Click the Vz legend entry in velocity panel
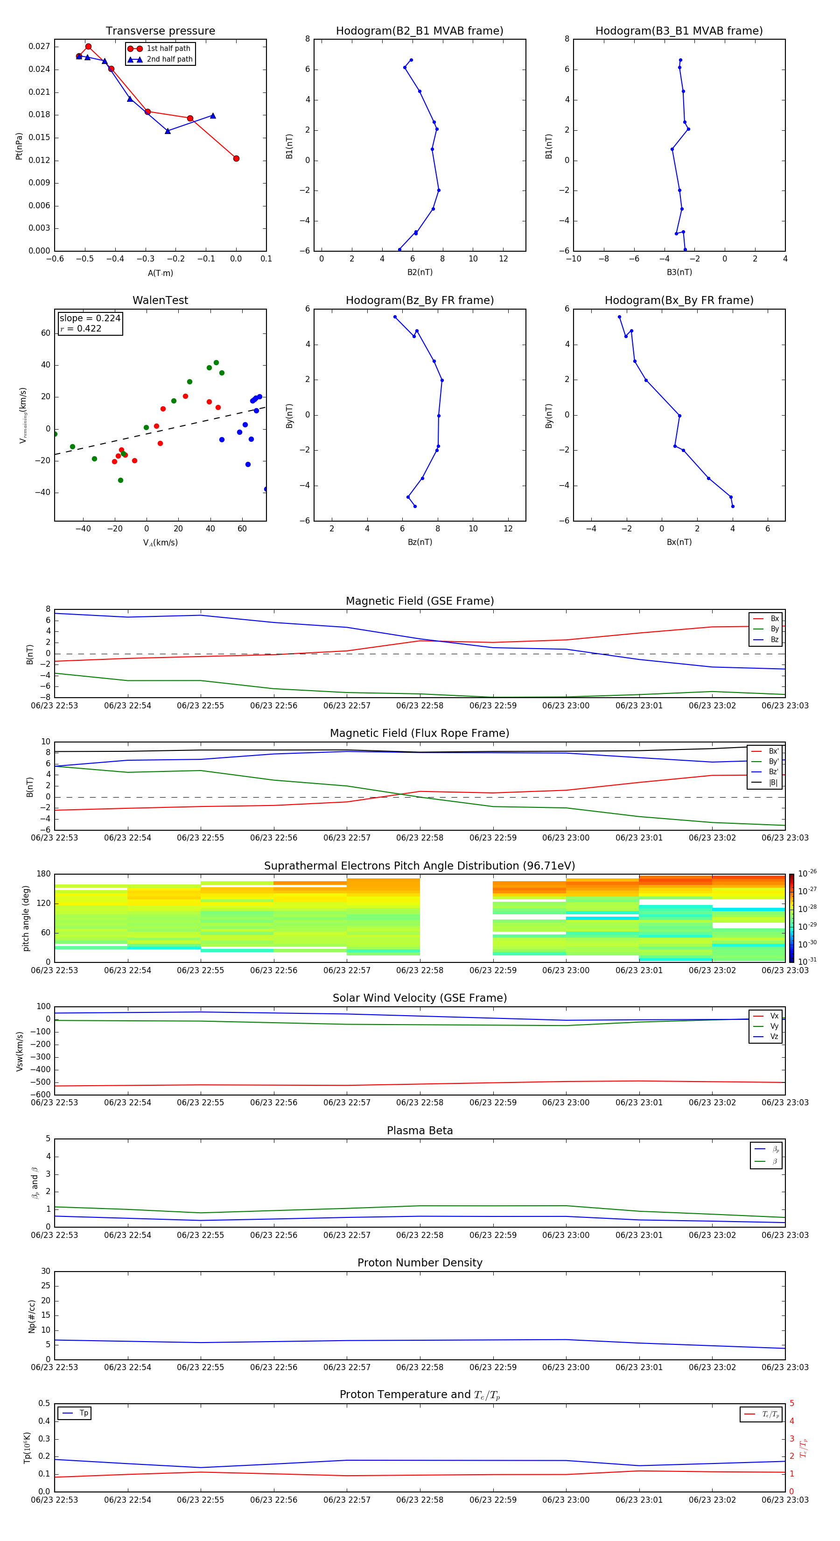Screen dimensions: 840x1541 coord(766,1037)
